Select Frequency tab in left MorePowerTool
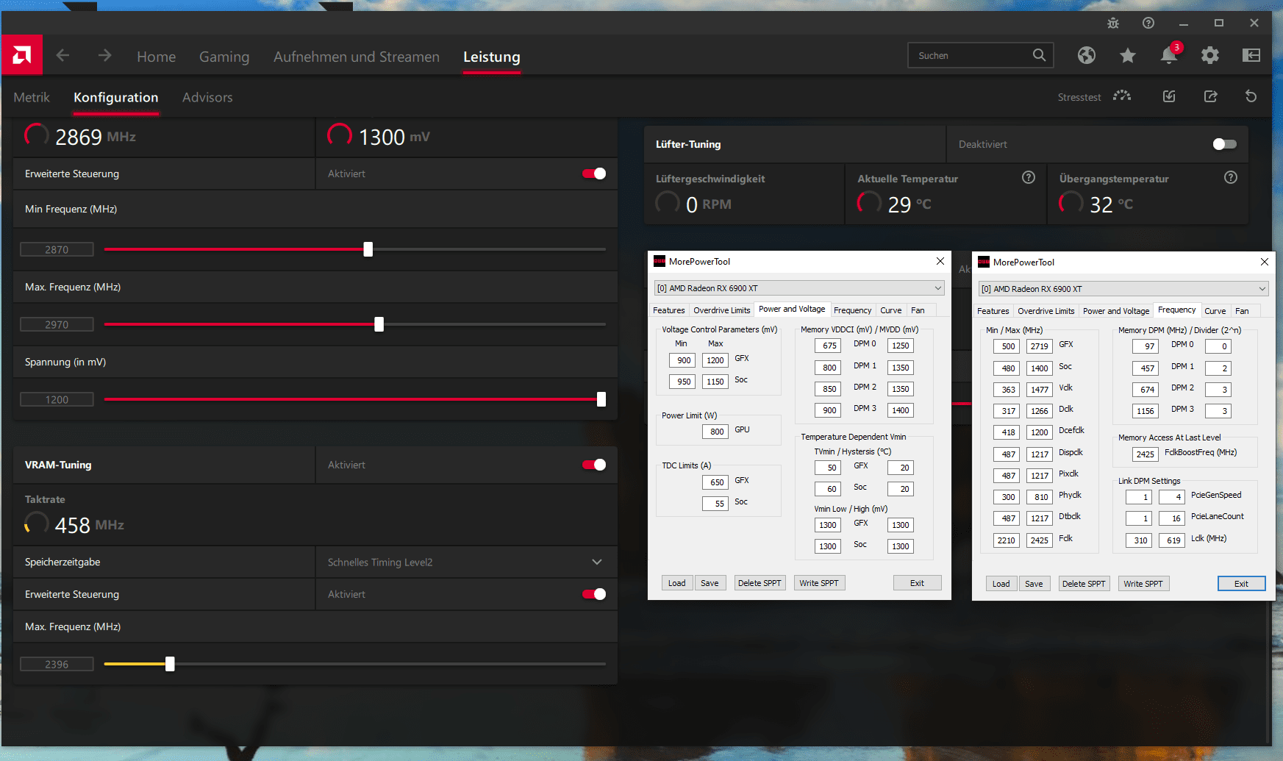1283x761 pixels. coord(853,310)
